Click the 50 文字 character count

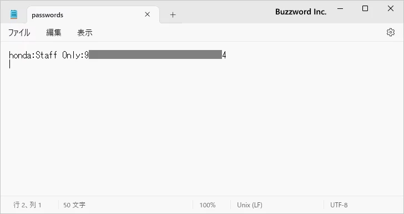(x=74, y=205)
